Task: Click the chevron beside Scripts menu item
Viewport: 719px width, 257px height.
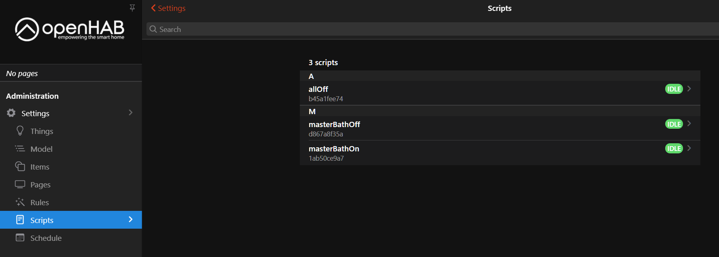Action: pyautogui.click(x=130, y=219)
